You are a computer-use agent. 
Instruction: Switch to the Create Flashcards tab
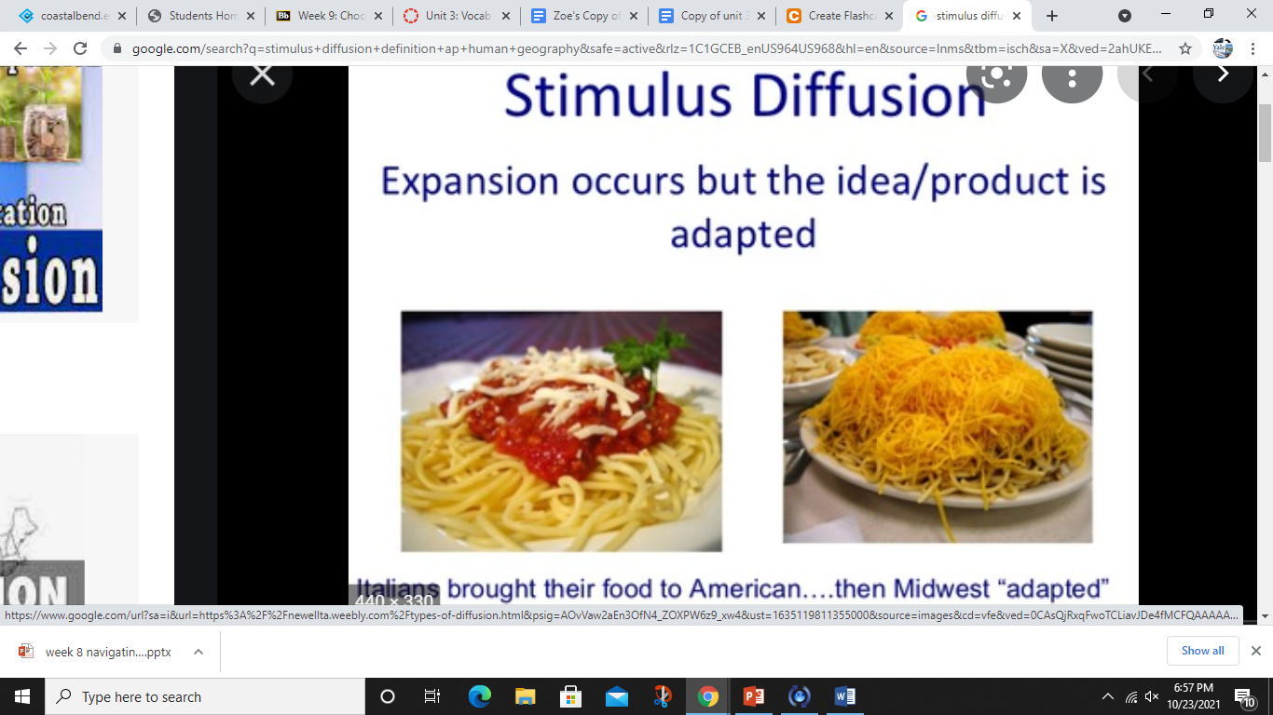point(832,15)
